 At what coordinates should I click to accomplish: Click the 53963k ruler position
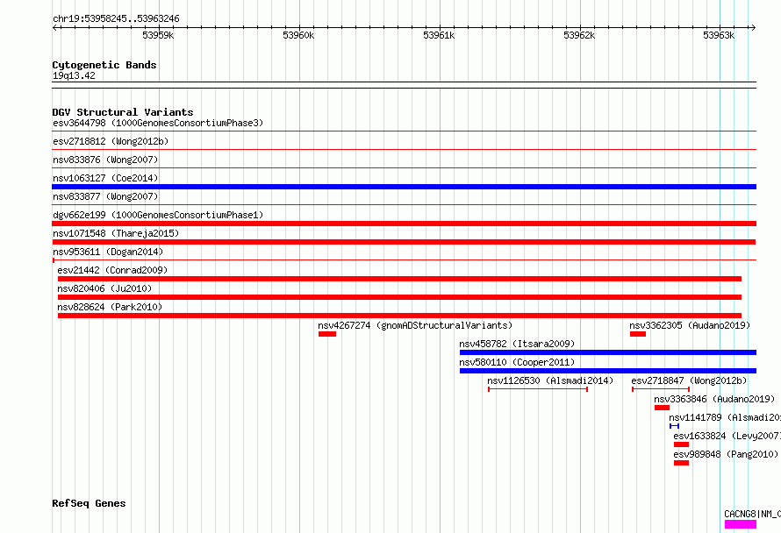[x=719, y=35]
